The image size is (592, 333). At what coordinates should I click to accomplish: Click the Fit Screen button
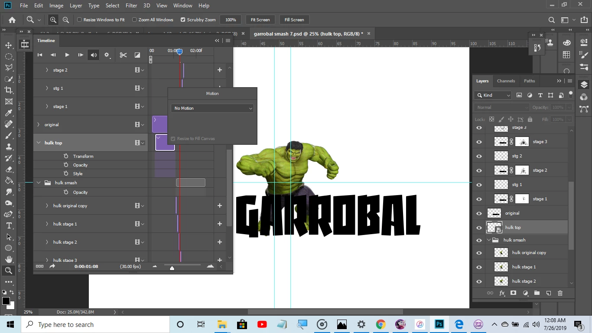(x=260, y=20)
